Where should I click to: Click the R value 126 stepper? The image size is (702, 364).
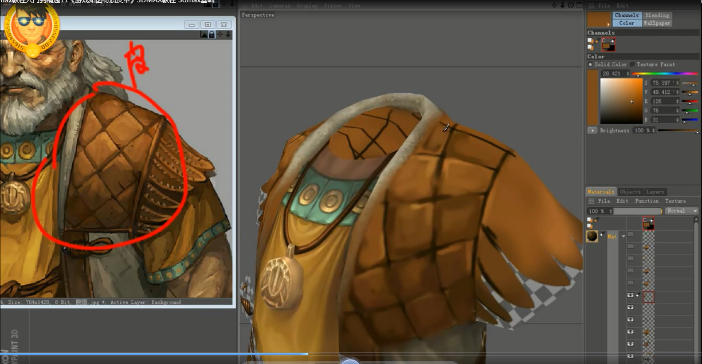677,101
